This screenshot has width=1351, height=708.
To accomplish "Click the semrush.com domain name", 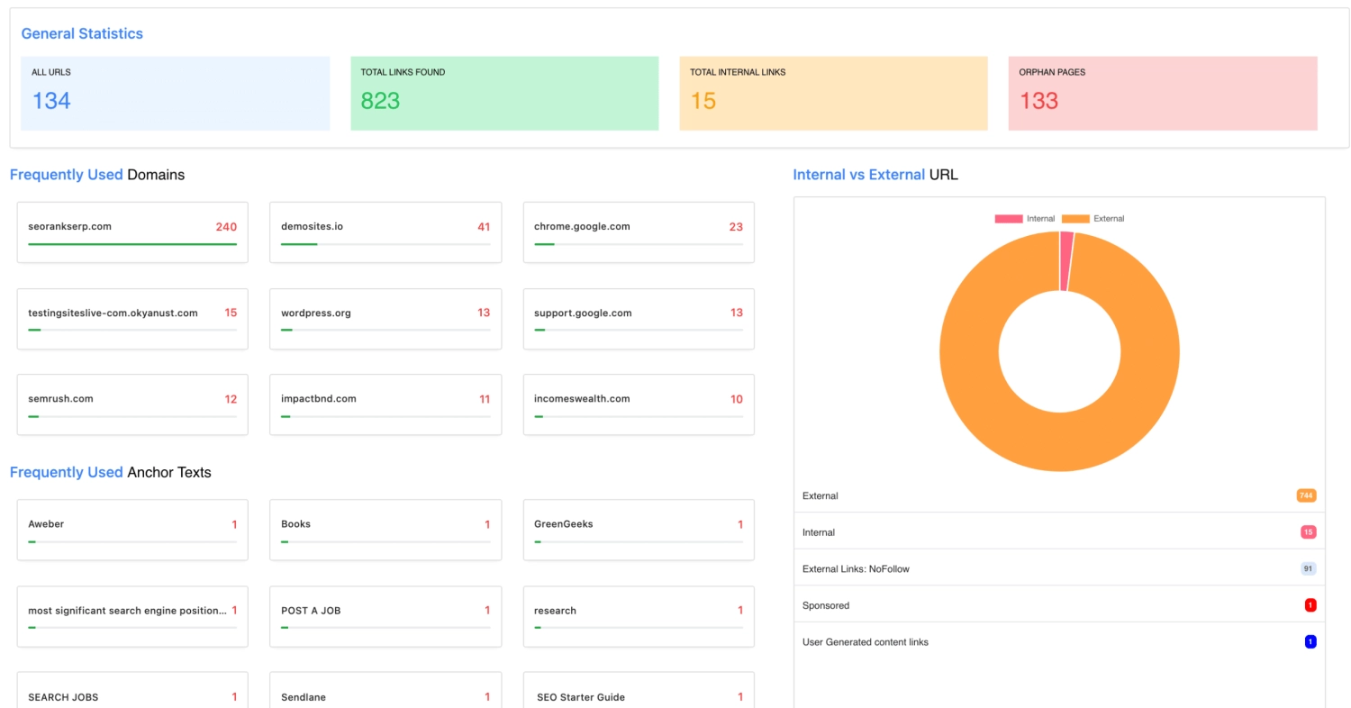I will click(60, 398).
